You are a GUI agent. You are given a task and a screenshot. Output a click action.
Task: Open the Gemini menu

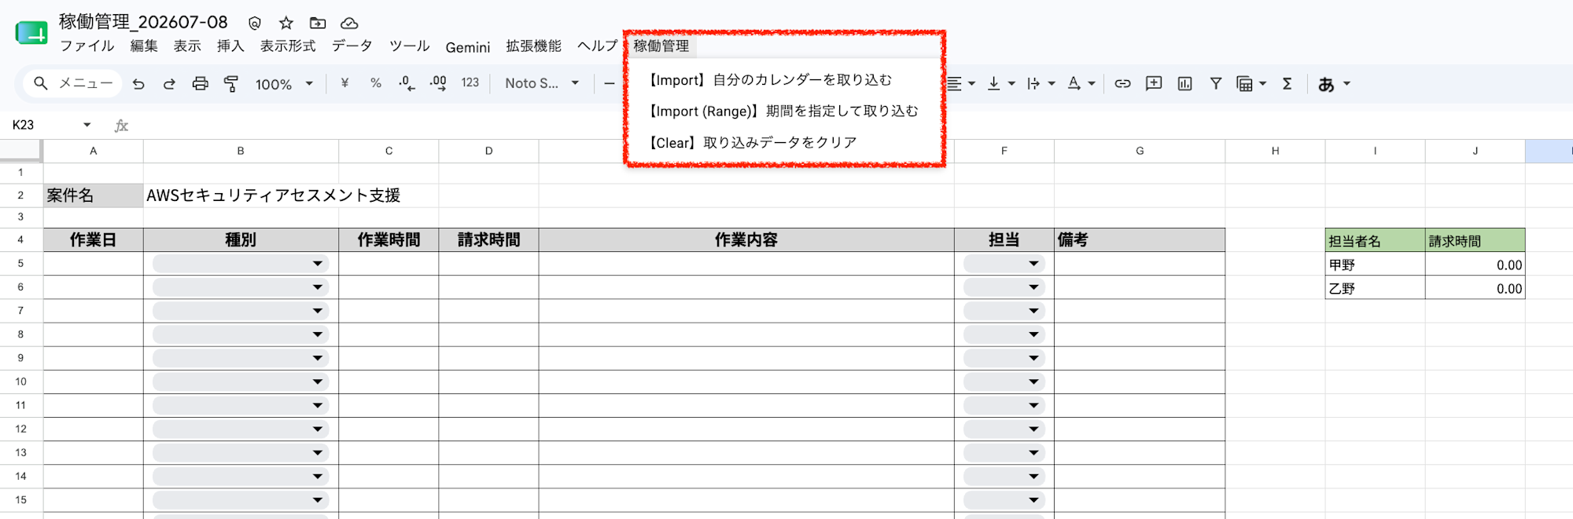(468, 47)
